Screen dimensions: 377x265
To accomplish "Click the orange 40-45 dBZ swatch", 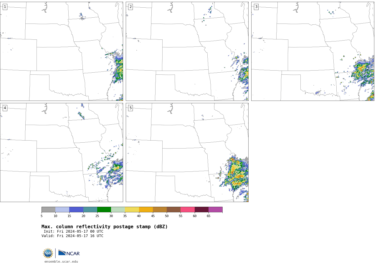I will tap(146, 209).
